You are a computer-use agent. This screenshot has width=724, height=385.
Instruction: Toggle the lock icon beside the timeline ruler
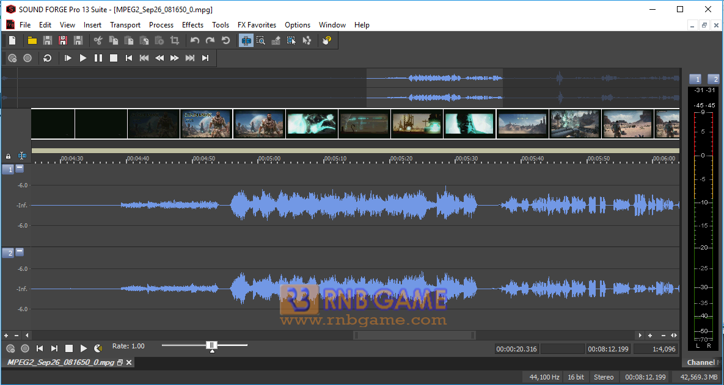(x=8, y=156)
